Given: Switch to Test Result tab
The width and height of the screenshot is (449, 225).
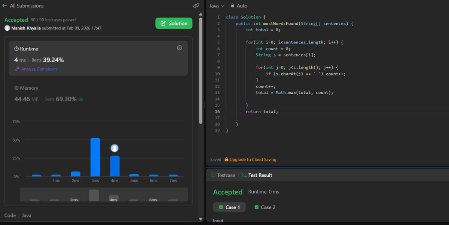Looking at the screenshot, I should point(256,175).
